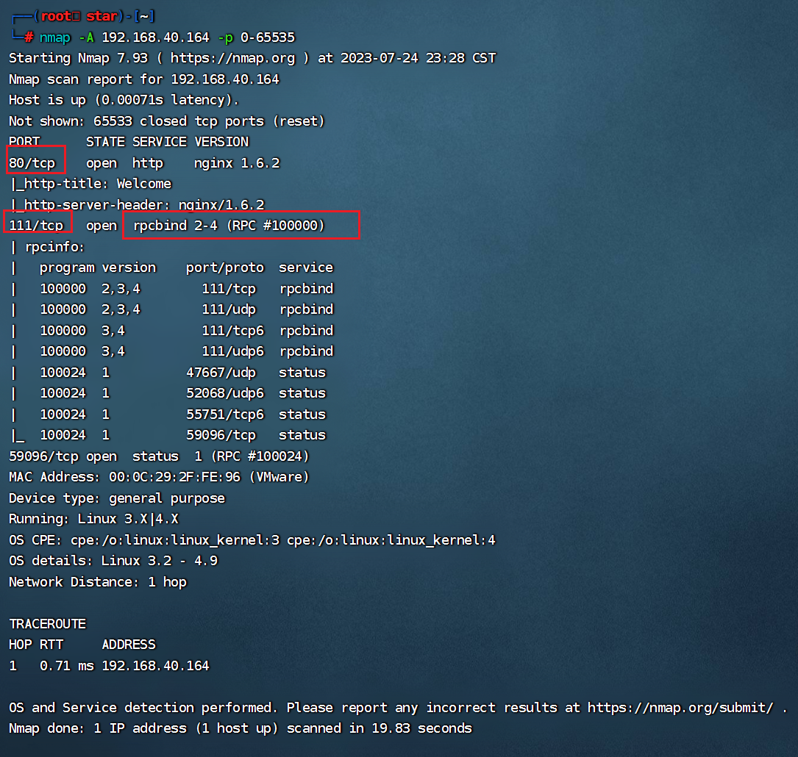Click the OS details: Linux 3.2 - 4.9 line
The height and width of the screenshot is (757, 798).
click(x=113, y=561)
